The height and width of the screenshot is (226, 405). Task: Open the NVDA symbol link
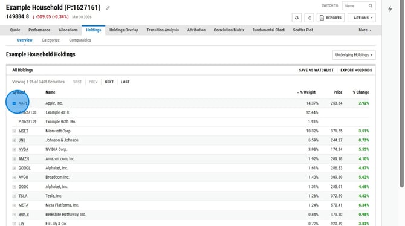tap(23, 149)
